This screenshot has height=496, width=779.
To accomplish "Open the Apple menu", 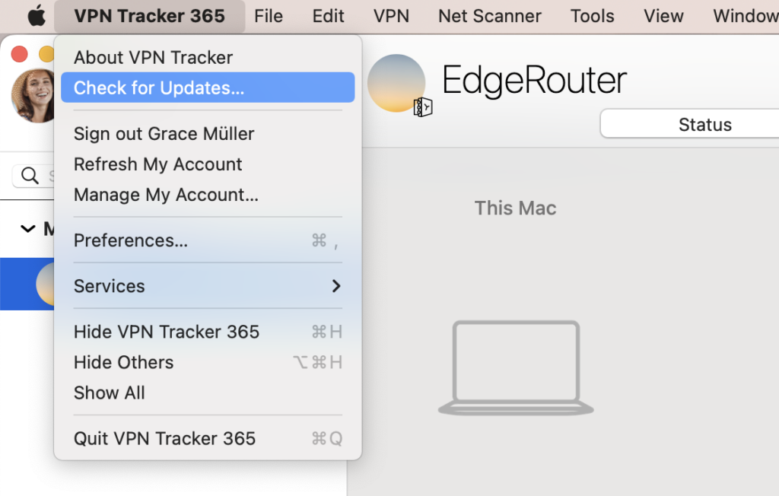I will pyautogui.click(x=36, y=15).
